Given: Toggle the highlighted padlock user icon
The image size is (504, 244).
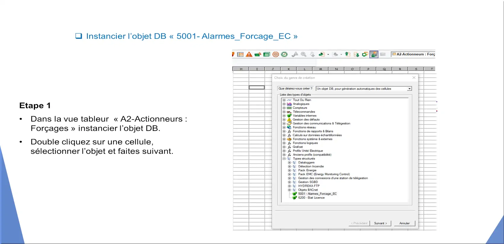Looking at the screenshot, I should pyautogui.click(x=374, y=54).
